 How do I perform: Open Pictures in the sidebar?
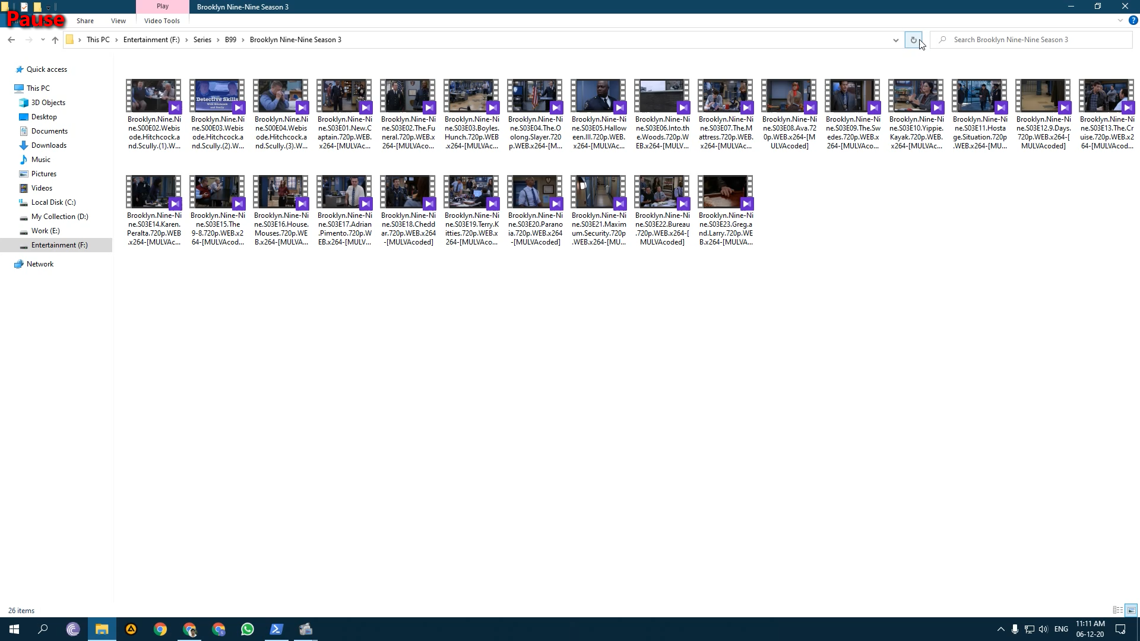tap(44, 174)
